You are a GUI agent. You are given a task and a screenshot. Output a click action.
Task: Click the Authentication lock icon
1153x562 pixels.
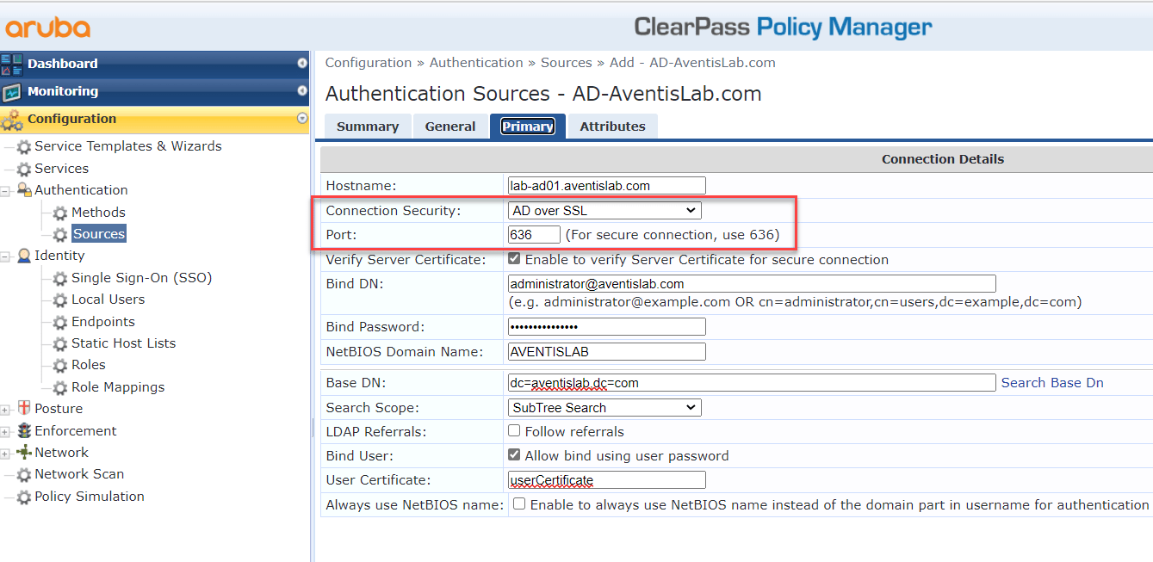point(24,190)
